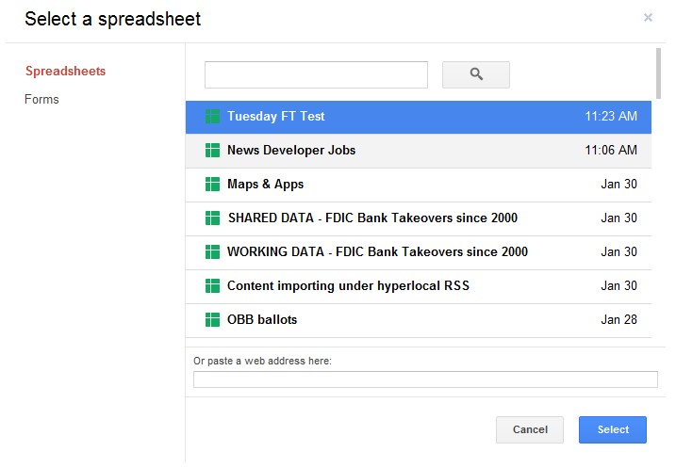
Task: Click spreadsheet icon beside Tuesday FT Test
Action: pos(212,117)
